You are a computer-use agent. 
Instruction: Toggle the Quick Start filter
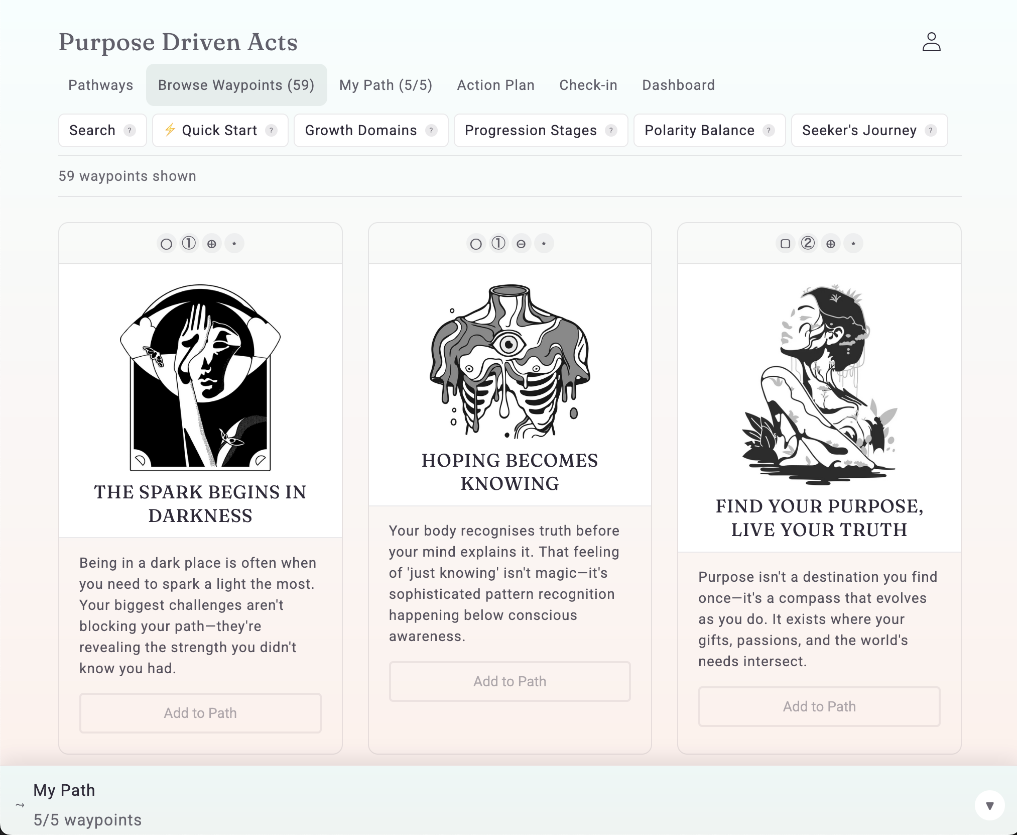tap(219, 131)
